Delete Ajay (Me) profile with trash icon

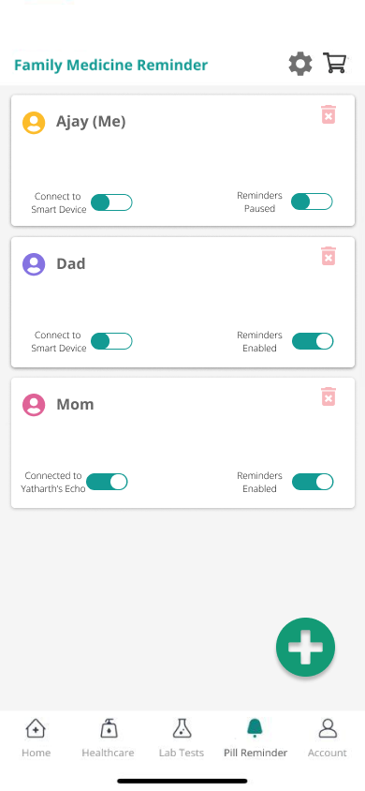(328, 114)
